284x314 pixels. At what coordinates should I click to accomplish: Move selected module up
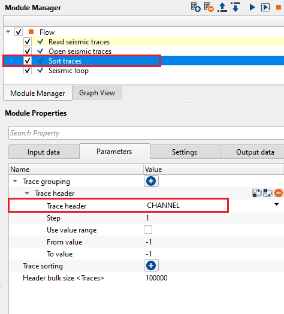(222, 7)
